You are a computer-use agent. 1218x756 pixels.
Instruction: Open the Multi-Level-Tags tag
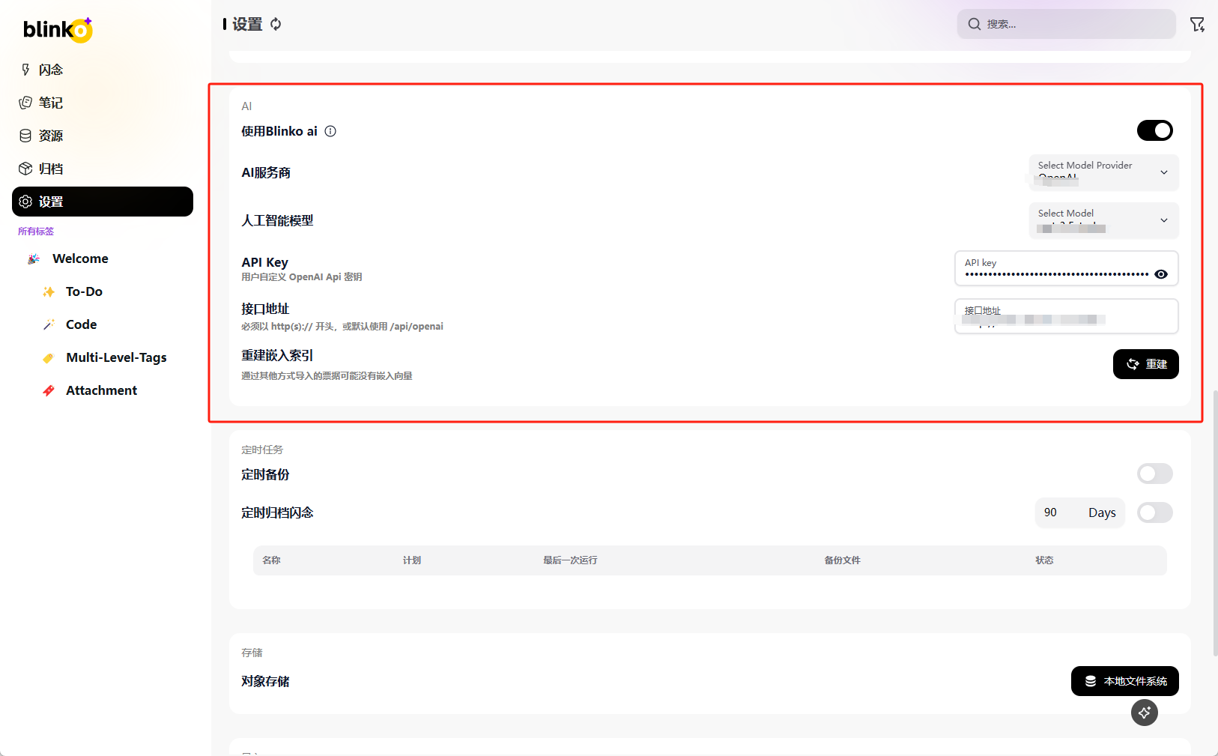point(116,357)
